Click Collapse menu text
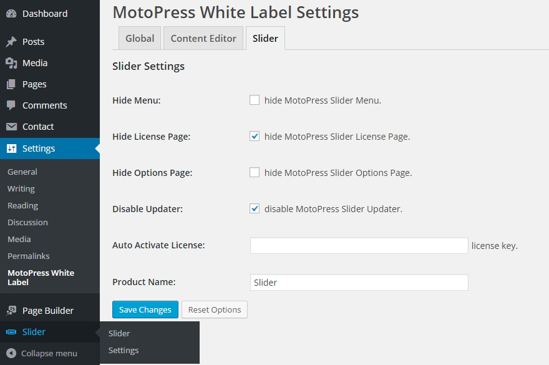 [49, 353]
